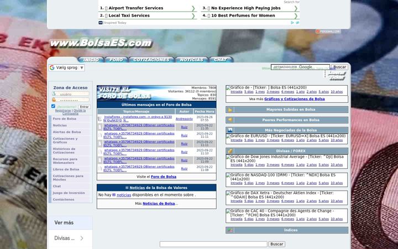Open the Más Noticias de Bolsa link
This screenshot has height=249, width=398.
point(159,204)
